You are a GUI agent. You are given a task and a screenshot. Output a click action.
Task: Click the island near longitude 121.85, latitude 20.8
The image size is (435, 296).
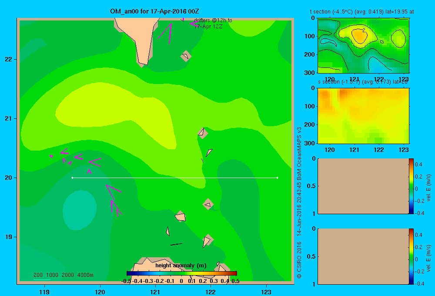click(202, 133)
